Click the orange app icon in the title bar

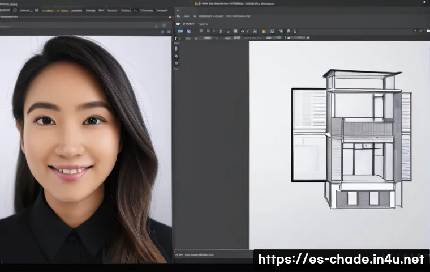point(196,3)
